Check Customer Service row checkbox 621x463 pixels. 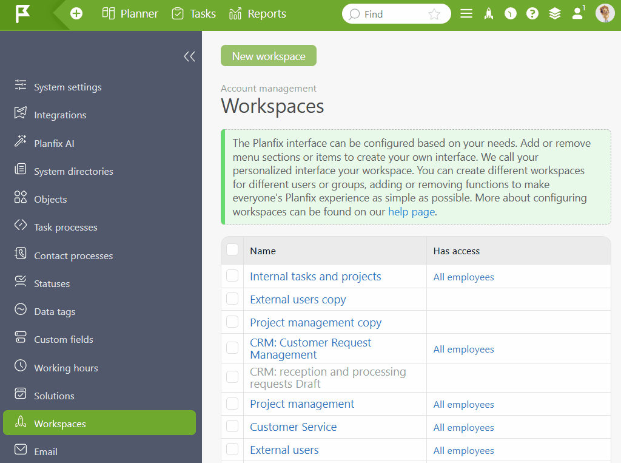point(232,426)
